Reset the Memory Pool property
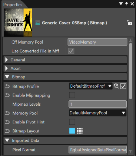Image resolution: width=136 pixels, height=156 pixels. 7,113
